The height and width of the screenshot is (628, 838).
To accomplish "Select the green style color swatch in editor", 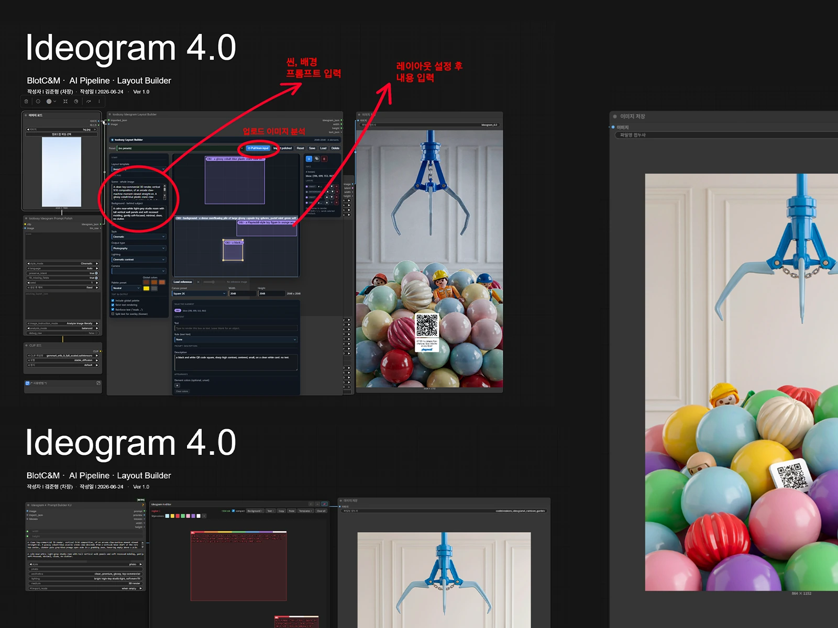I will pyautogui.click(x=183, y=516).
